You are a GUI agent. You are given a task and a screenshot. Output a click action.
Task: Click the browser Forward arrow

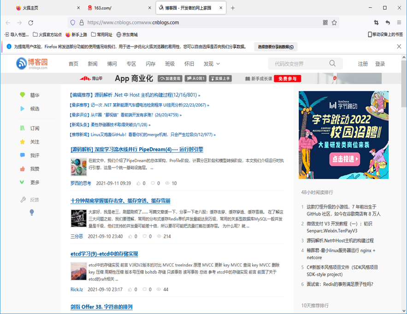click(19, 23)
